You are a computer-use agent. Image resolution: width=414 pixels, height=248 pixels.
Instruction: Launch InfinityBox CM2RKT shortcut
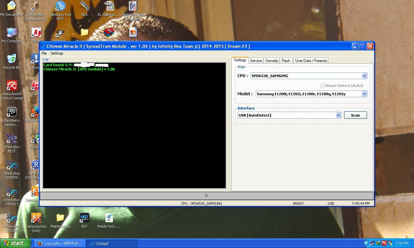coord(12,196)
